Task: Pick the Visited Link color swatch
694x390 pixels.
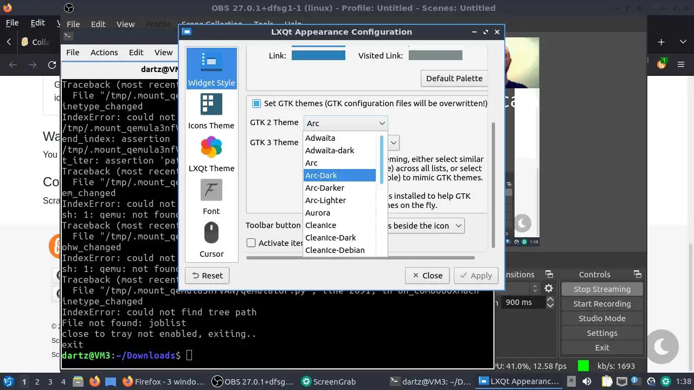Action: click(x=435, y=55)
